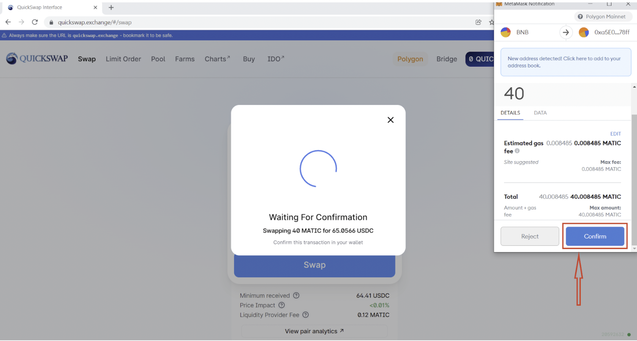Switch to the DETAILS tab in MetaMask
This screenshot has height=341, width=637.
click(510, 113)
